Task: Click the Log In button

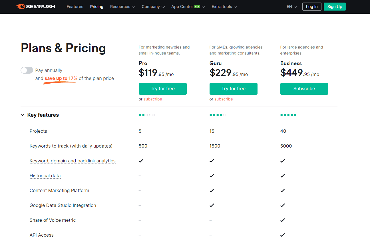Action: (x=312, y=7)
